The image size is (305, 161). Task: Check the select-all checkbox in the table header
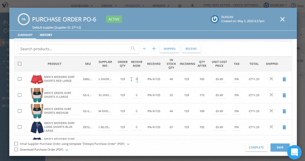[x=20, y=64]
